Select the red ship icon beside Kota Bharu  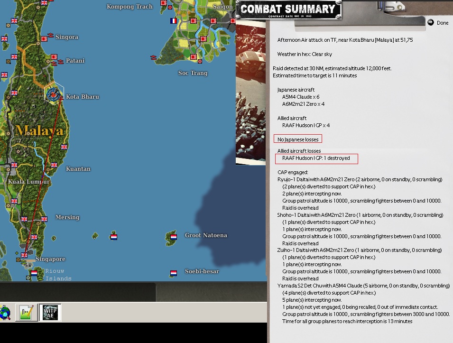(x=61, y=99)
